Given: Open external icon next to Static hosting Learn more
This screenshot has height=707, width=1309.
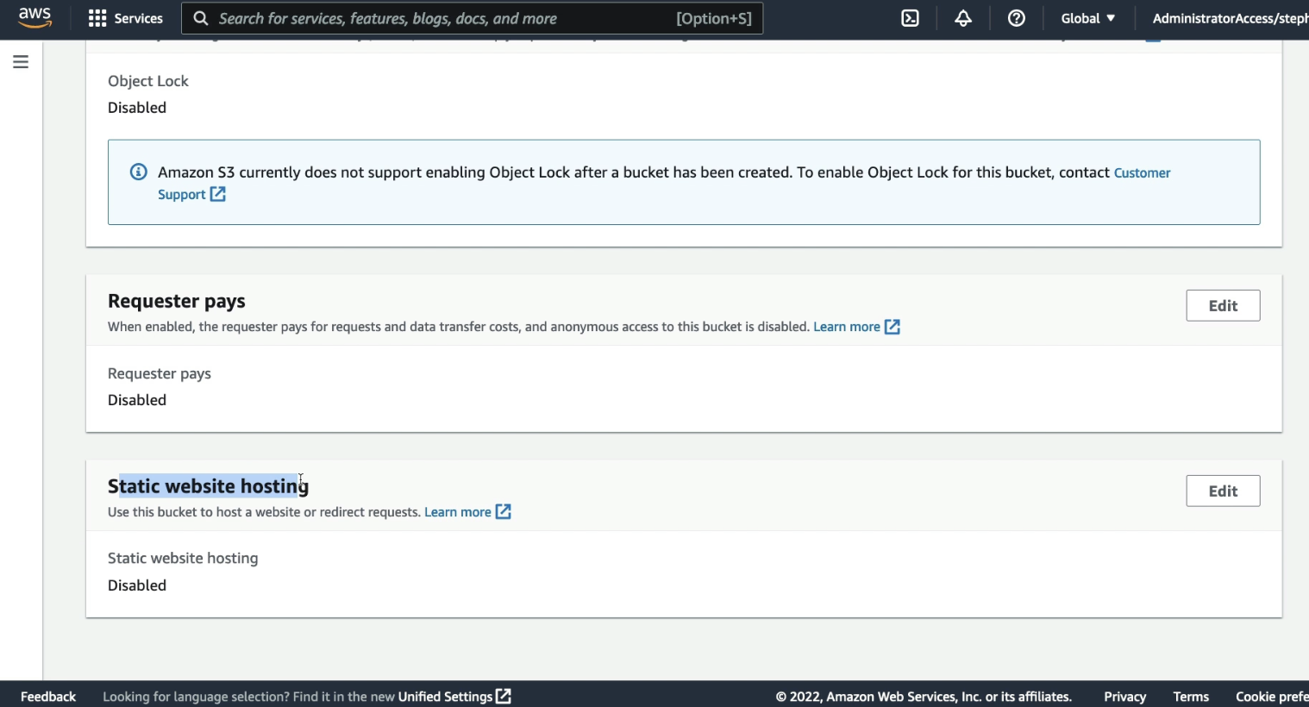Looking at the screenshot, I should click(504, 512).
